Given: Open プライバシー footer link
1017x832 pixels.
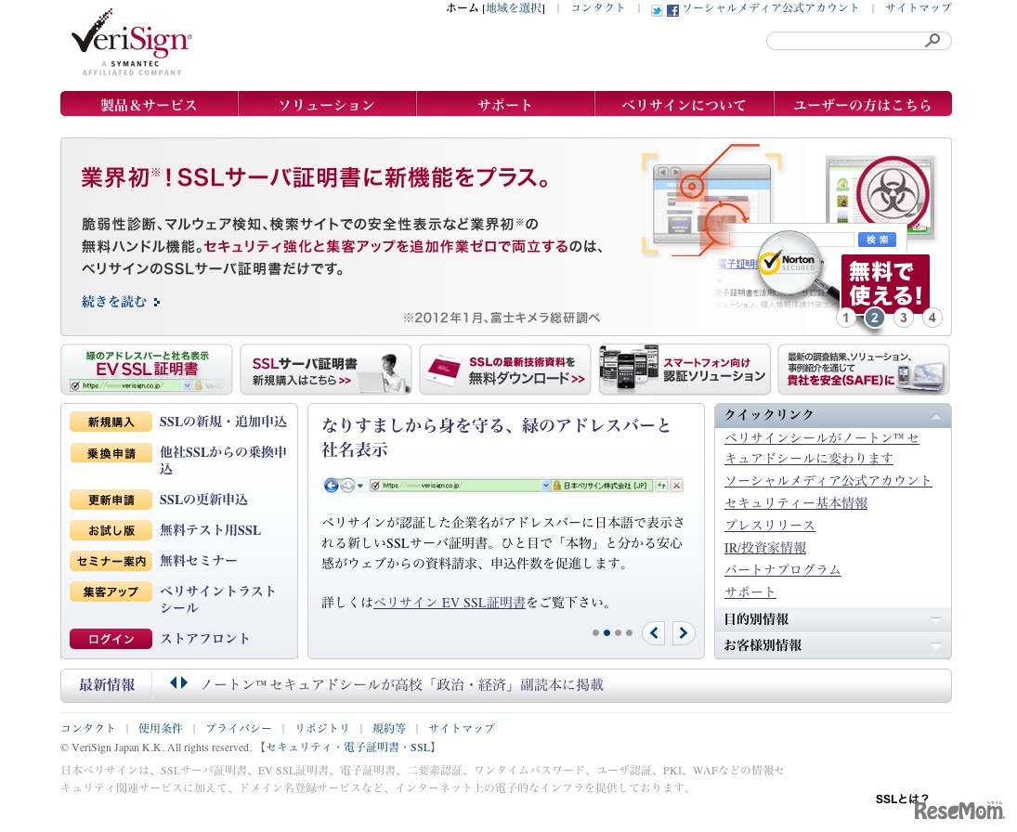Looking at the screenshot, I should click(239, 728).
